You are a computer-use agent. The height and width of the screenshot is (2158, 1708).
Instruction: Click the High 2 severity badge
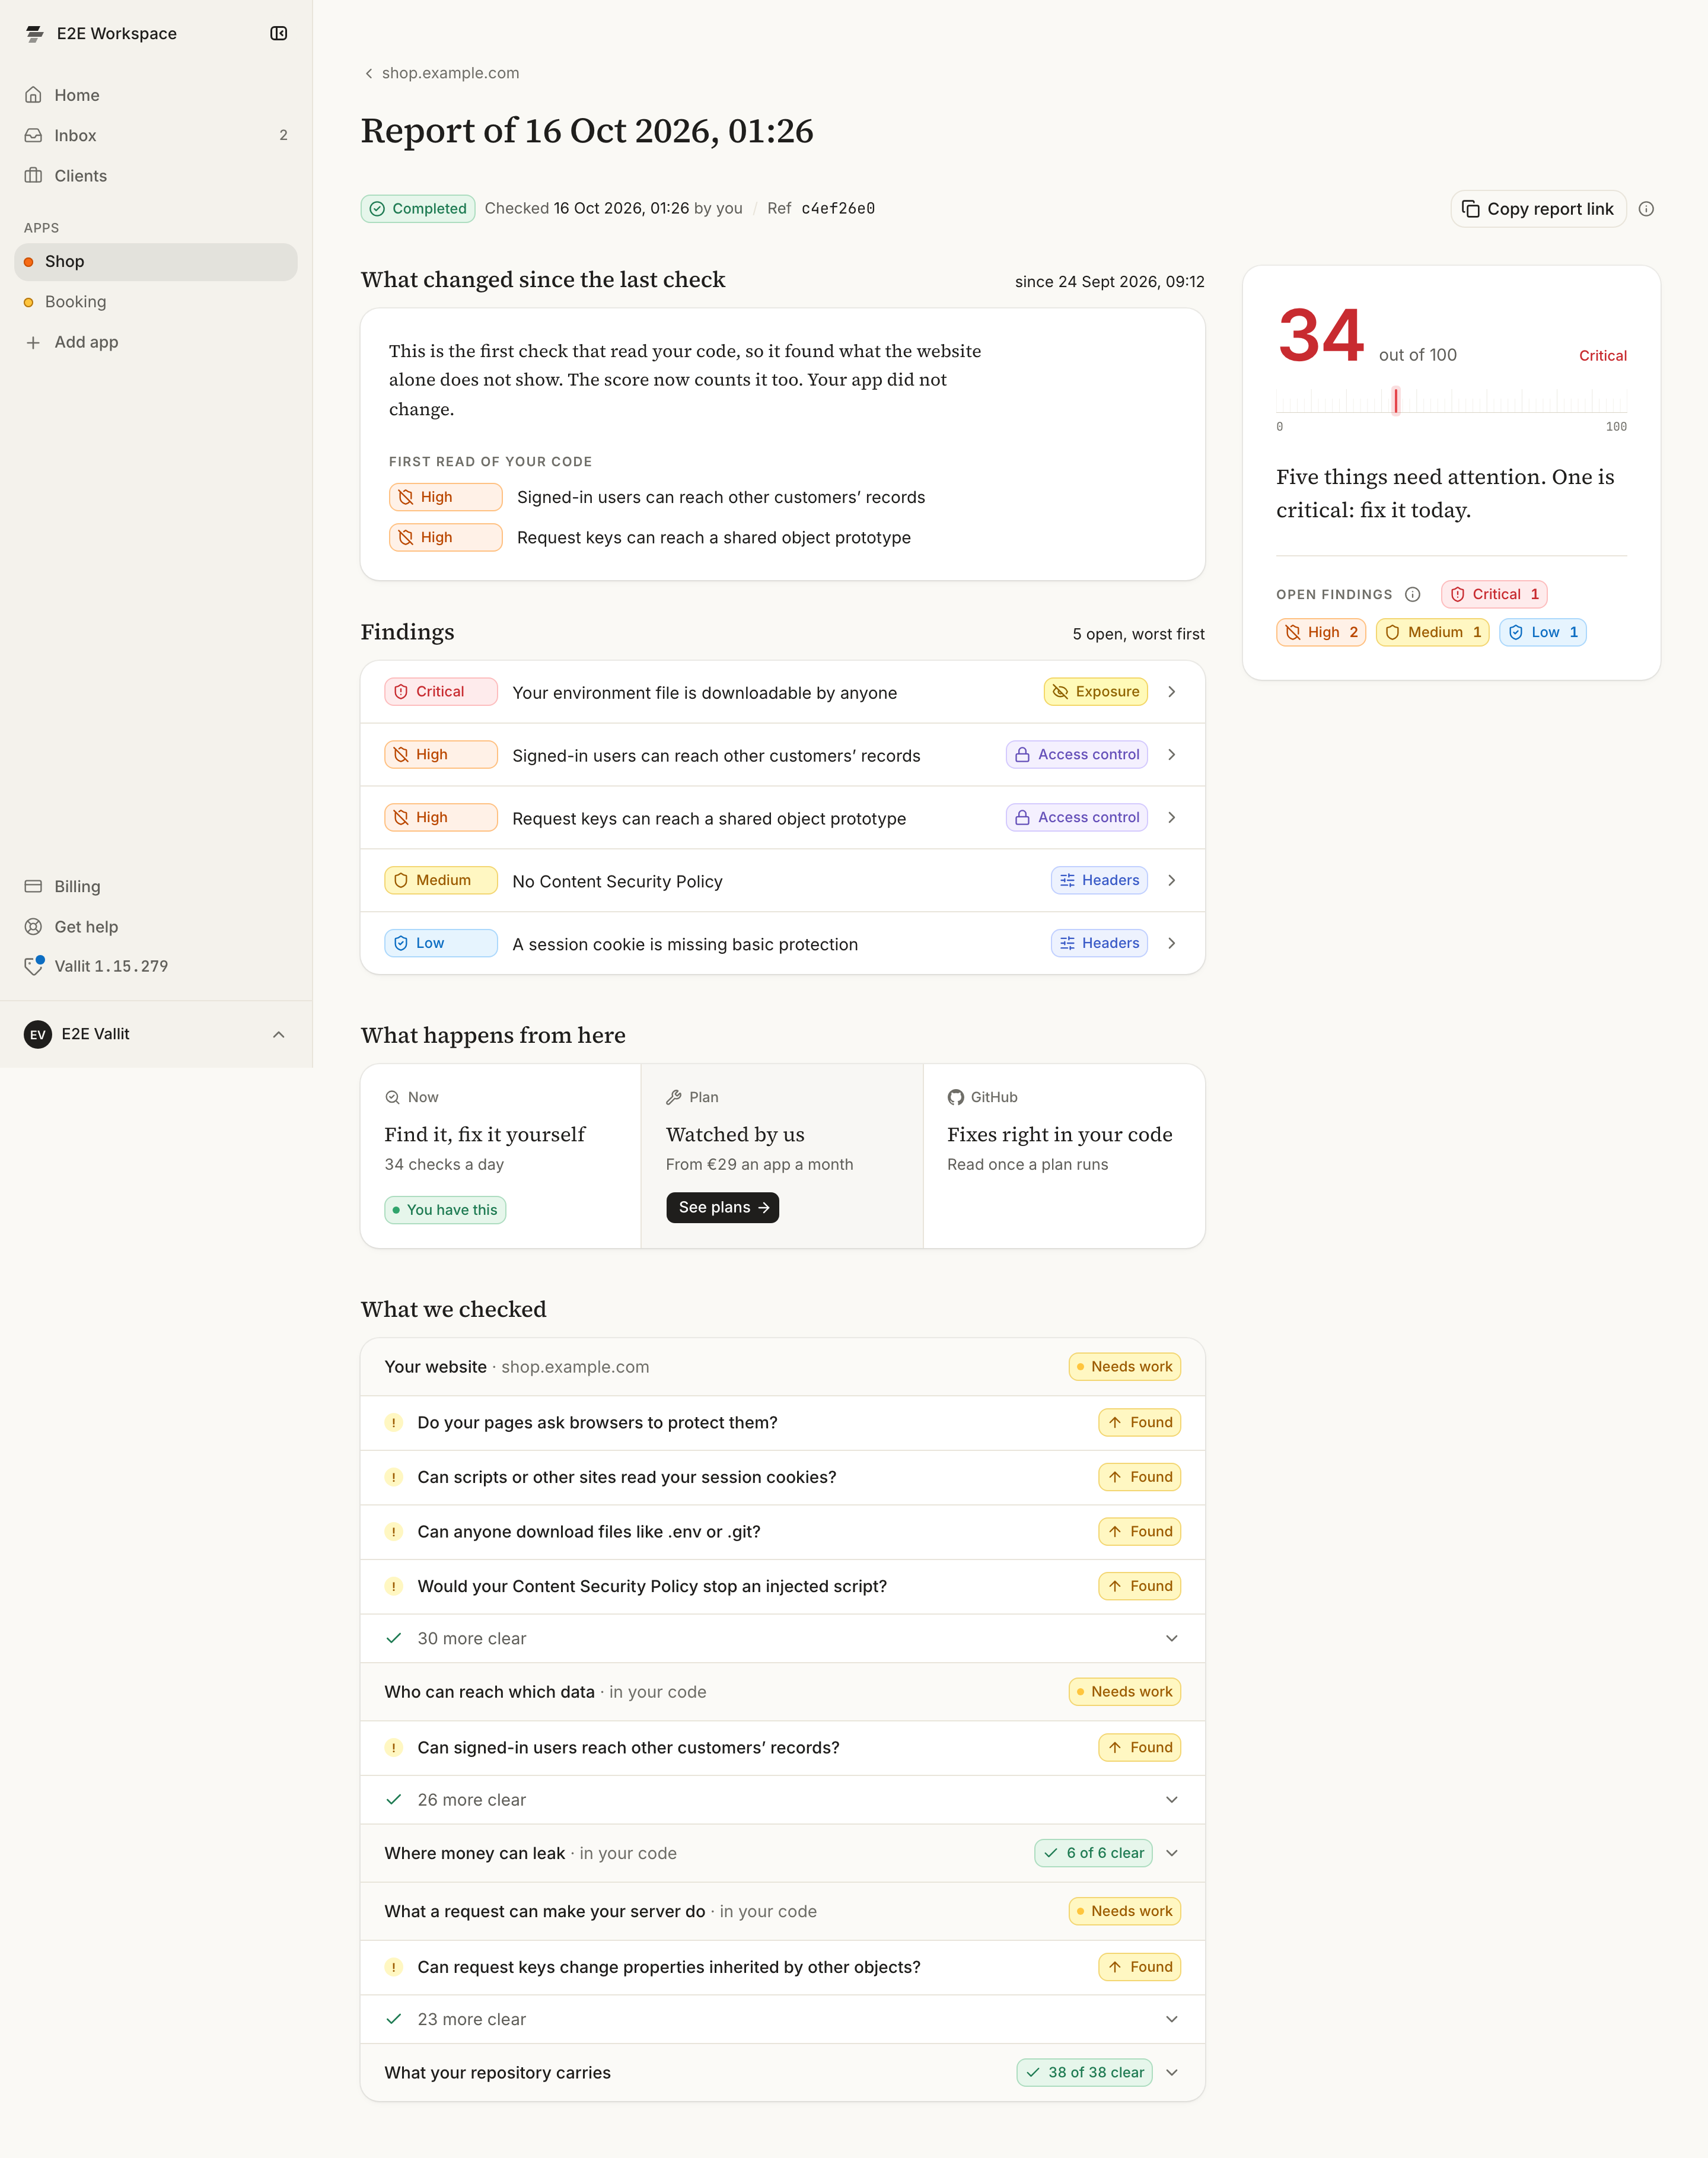coord(1321,633)
